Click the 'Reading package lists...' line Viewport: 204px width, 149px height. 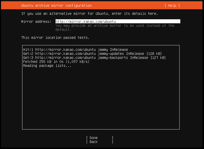pos(47,66)
